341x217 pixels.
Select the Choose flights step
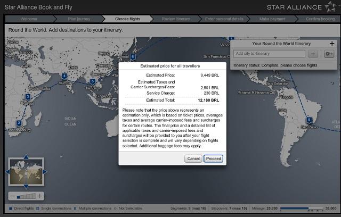(x=128, y=19)
